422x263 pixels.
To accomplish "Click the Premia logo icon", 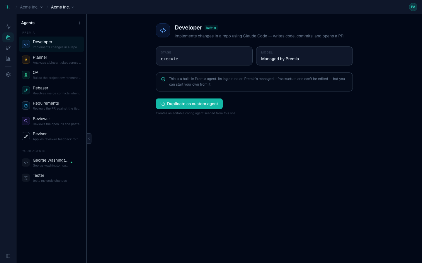I will click(8, 7).
